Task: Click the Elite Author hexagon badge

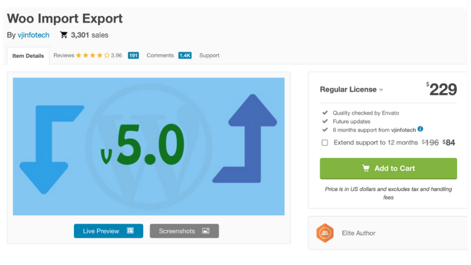Action: point(325,233)
